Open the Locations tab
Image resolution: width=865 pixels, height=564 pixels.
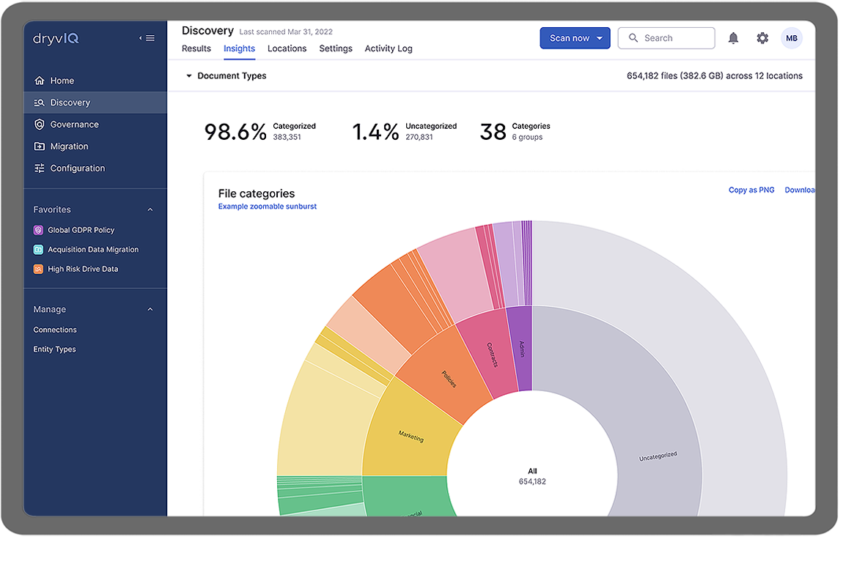[287, 48]
